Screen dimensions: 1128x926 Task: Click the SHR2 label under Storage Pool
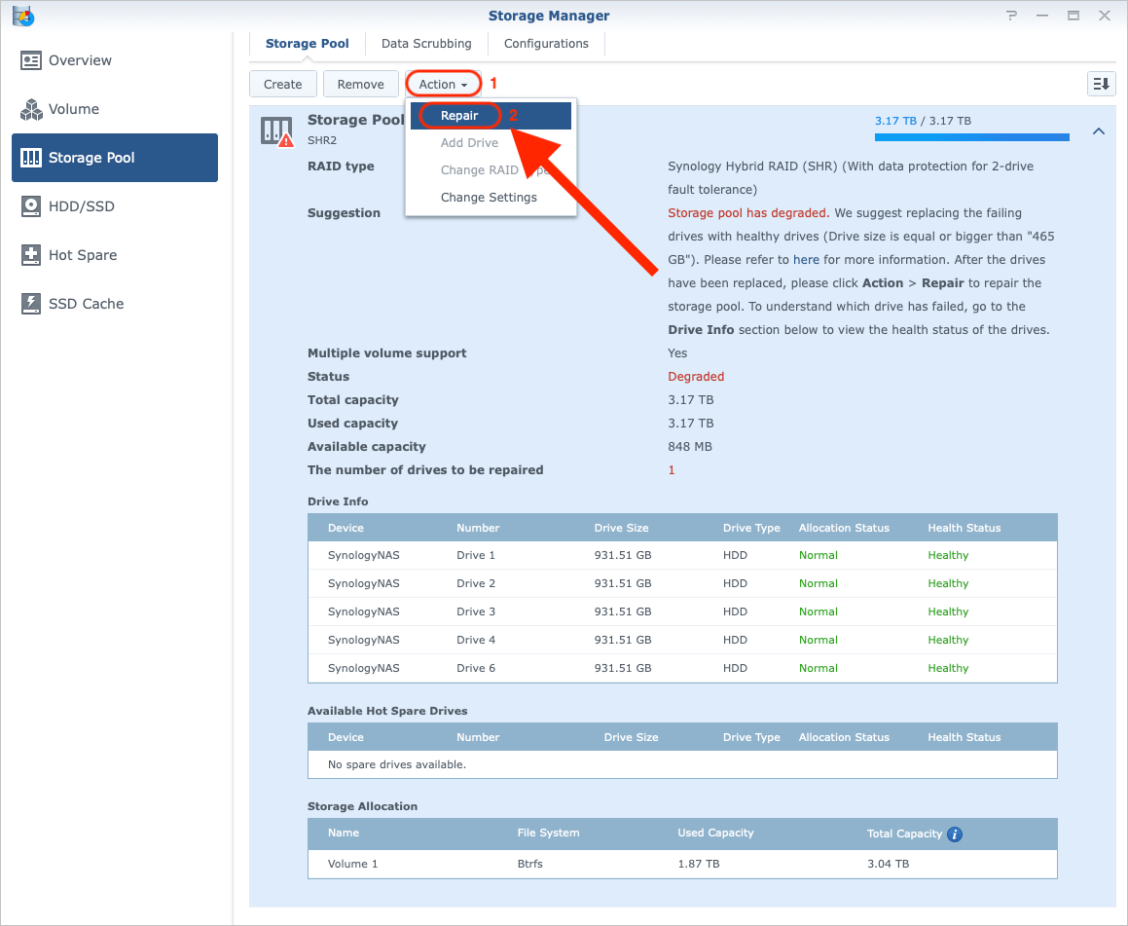[x=321, y=140]
